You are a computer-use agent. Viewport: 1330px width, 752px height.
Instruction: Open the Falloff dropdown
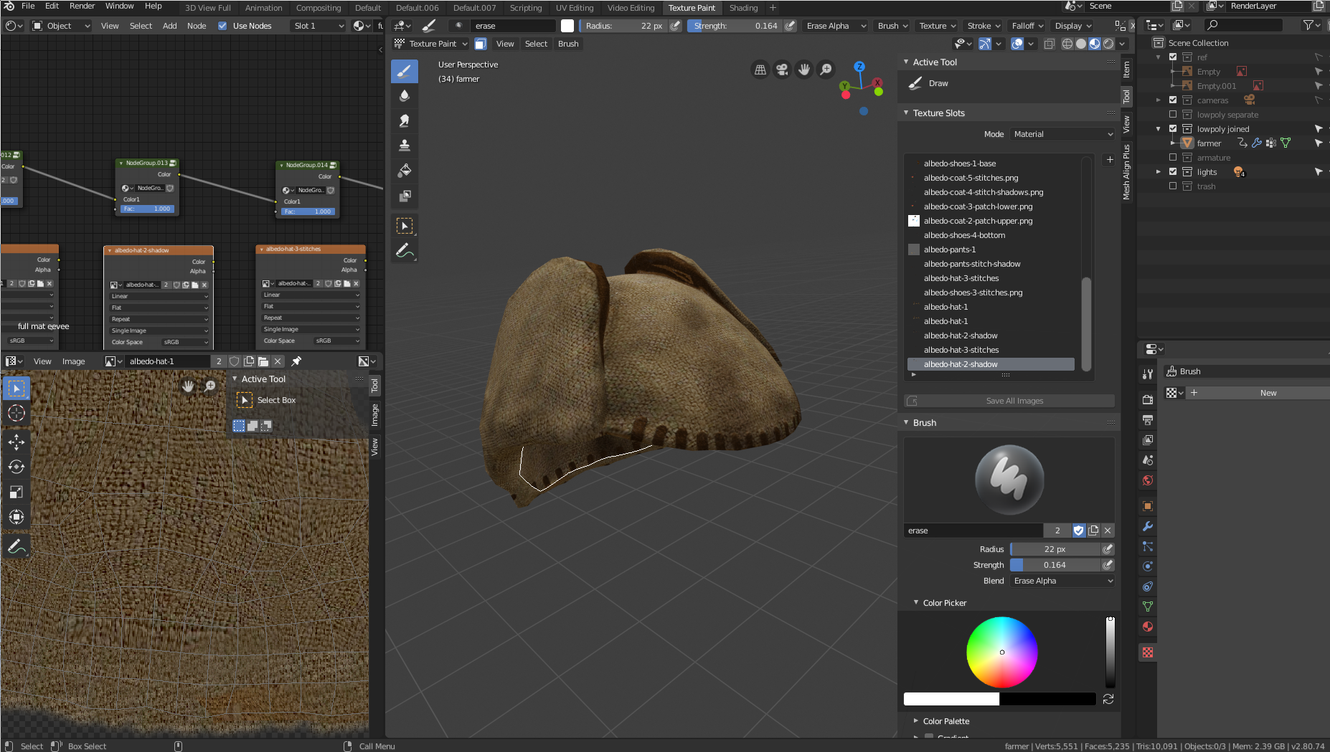click(x=1027, y=26)
